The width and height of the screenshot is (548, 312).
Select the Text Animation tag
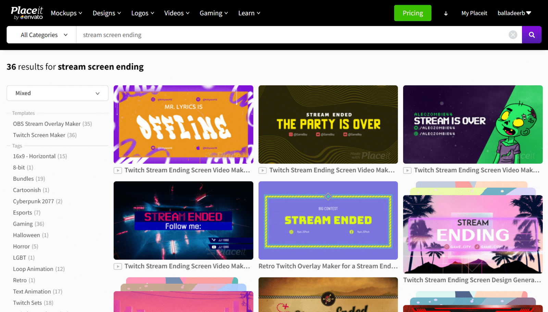(38, 292)
